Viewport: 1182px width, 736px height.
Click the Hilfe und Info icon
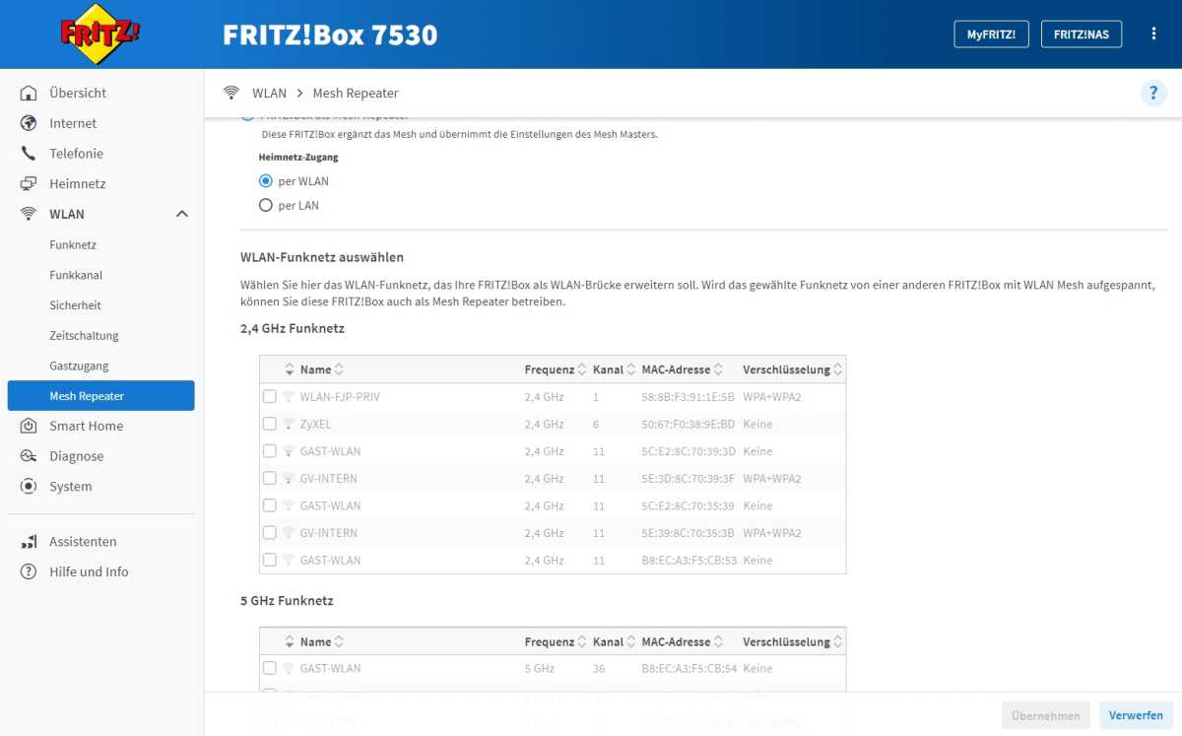pyautogui.click(x=29, y=571)
